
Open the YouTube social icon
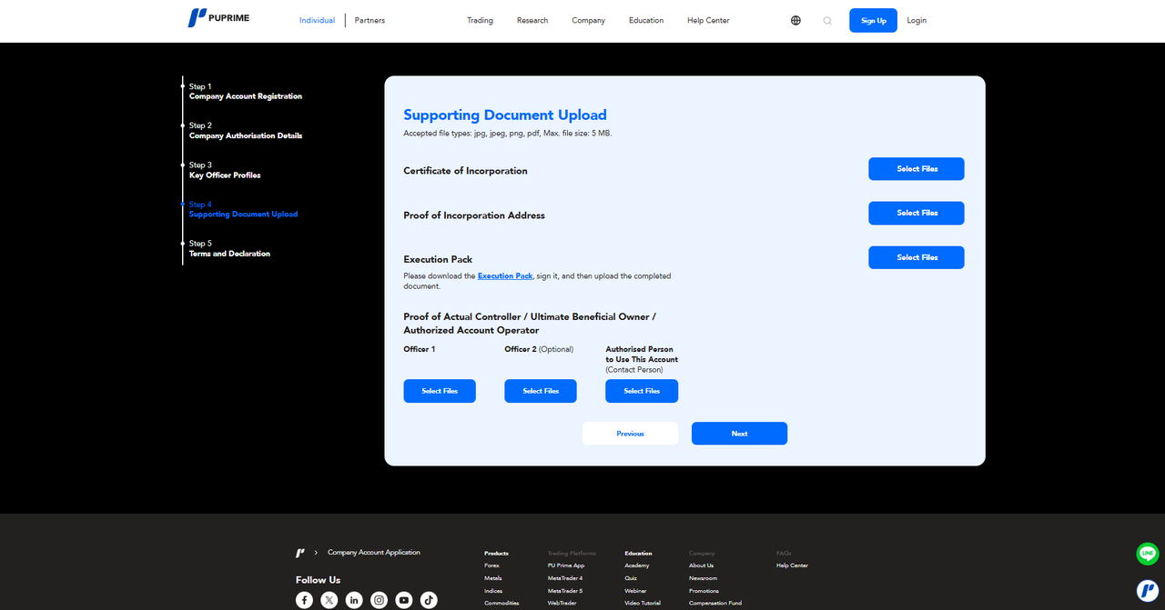[x=404, y=600]
